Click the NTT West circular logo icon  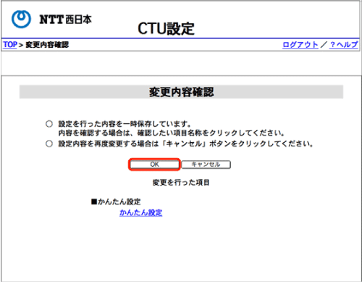click(21, 19)
